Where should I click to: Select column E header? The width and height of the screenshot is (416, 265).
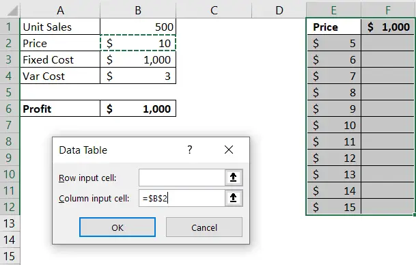point(333,10)
